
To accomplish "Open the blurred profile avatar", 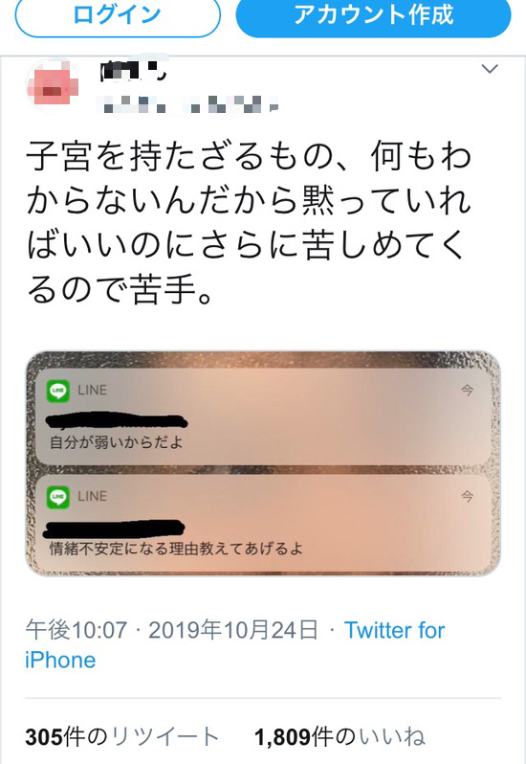I will (53, 86).
